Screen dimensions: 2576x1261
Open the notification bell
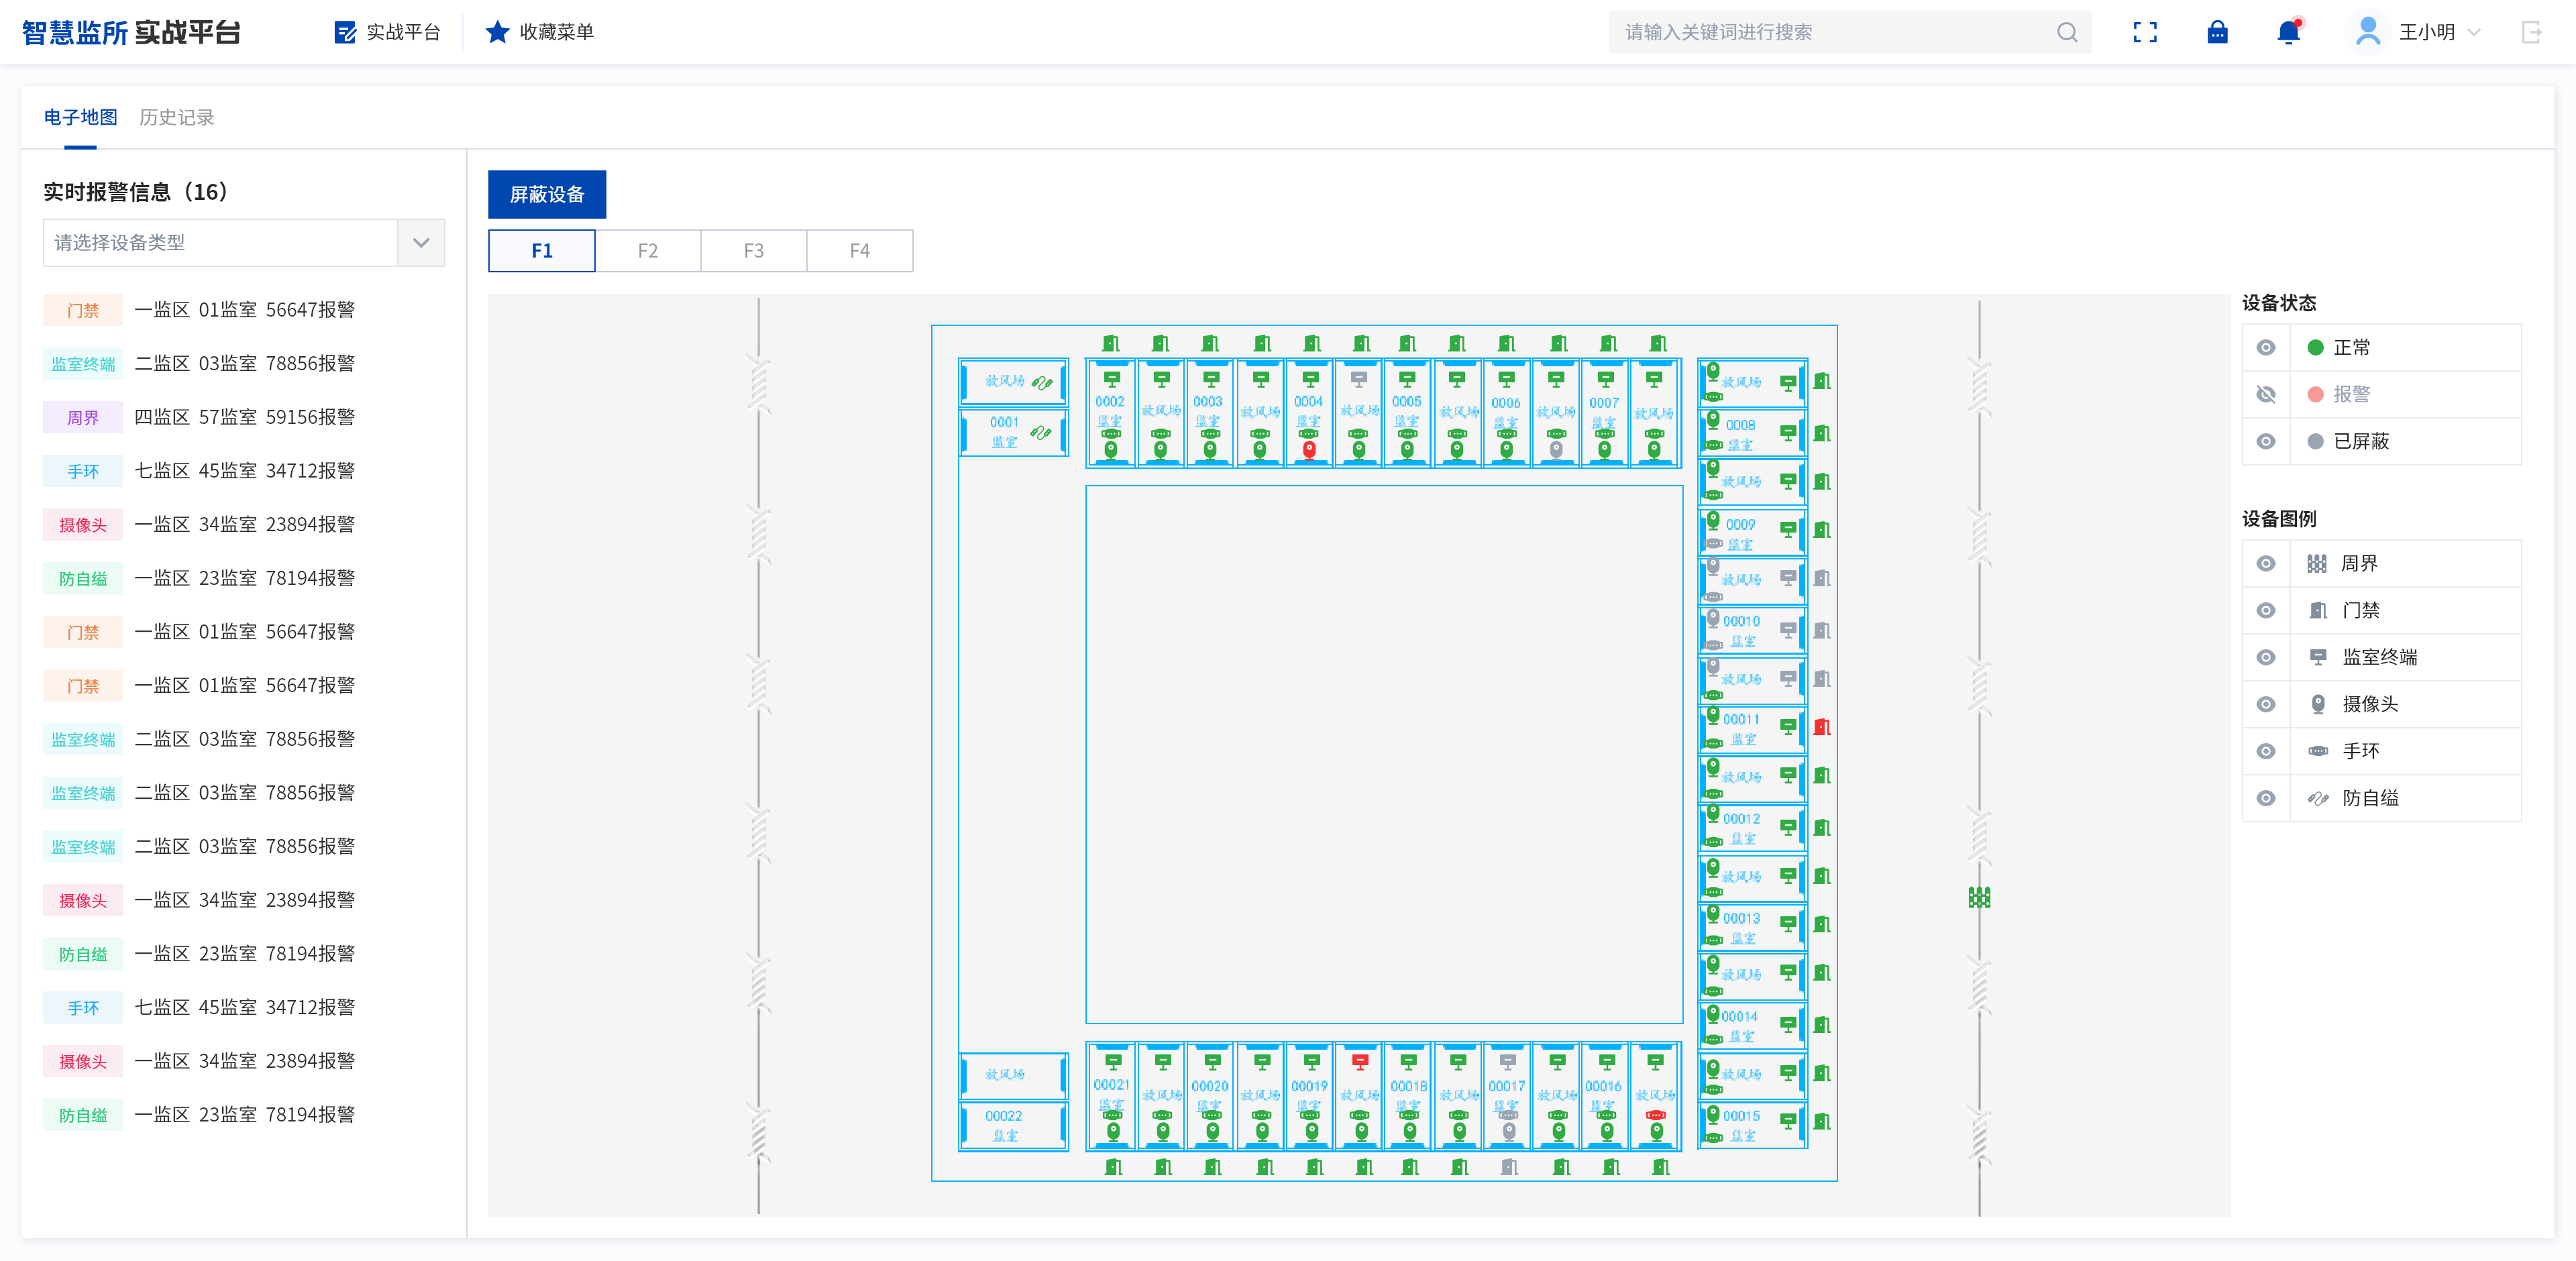pos(2288,32)
